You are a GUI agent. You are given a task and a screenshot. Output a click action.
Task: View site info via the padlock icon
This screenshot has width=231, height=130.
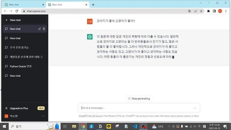click(24, 11)
